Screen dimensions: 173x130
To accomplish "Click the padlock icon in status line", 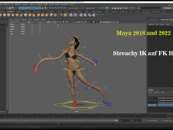I will (x=42, y=8).
